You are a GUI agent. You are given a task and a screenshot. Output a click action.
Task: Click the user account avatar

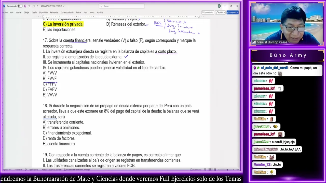[x=219, y=6]
